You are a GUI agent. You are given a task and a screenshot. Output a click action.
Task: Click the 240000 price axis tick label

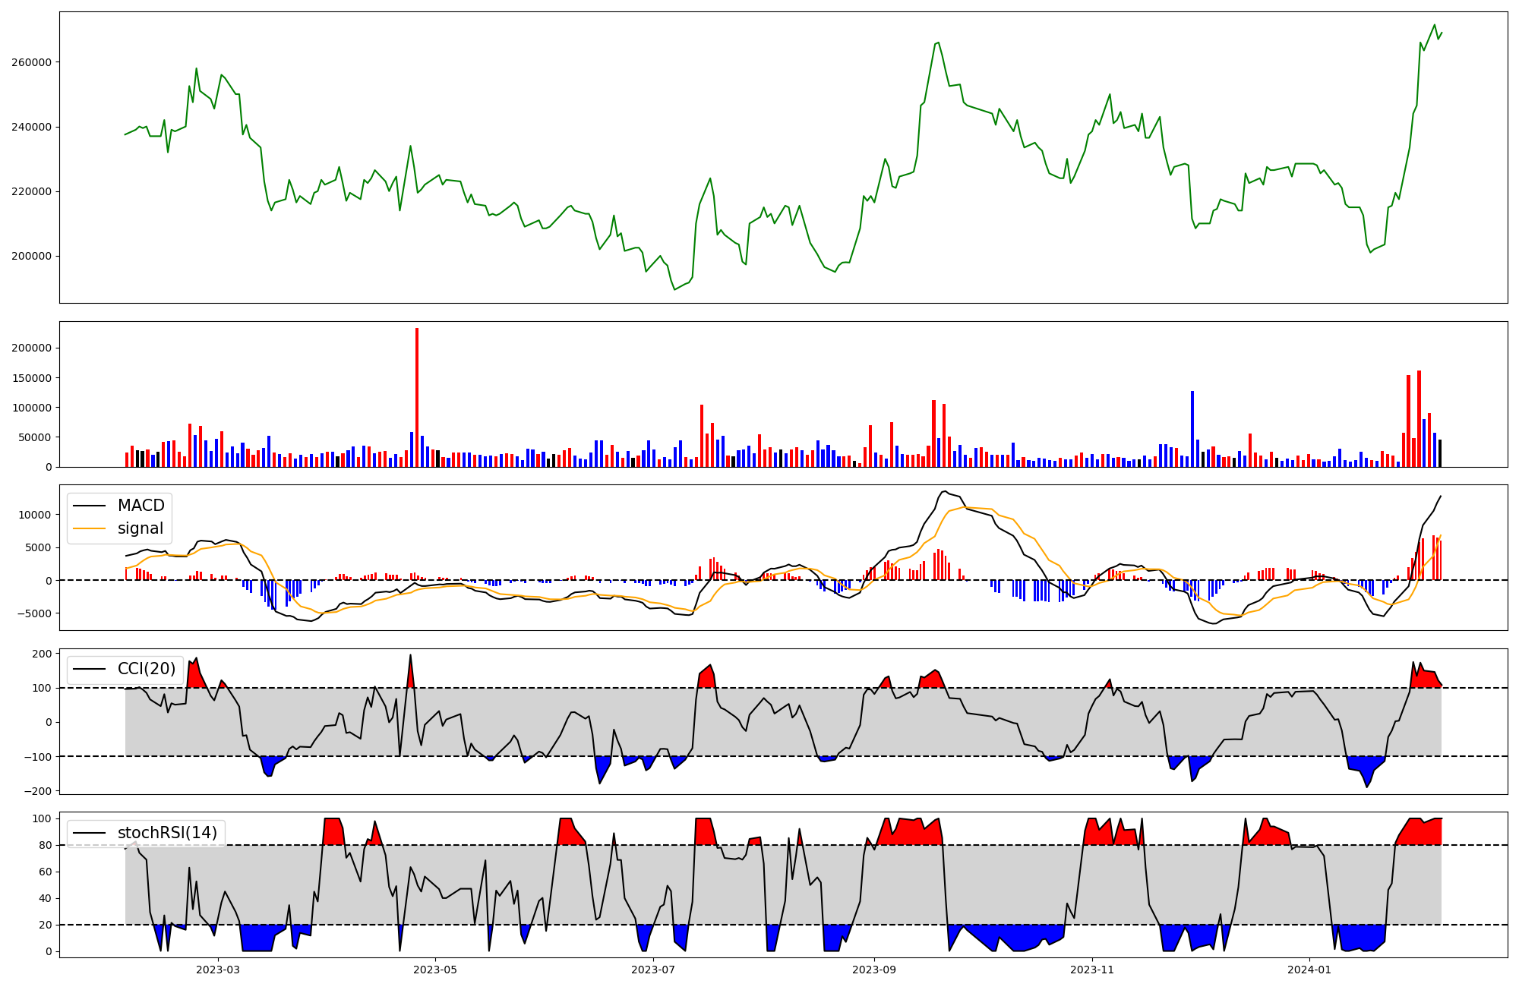pyautogui.click(x=31, y=127)
